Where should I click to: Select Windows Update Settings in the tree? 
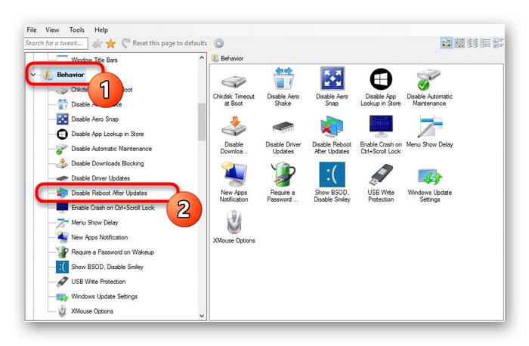point(104,296)
